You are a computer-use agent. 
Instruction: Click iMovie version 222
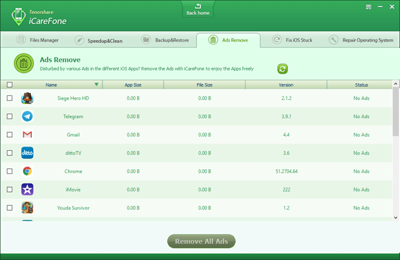[x=286, y=190]
